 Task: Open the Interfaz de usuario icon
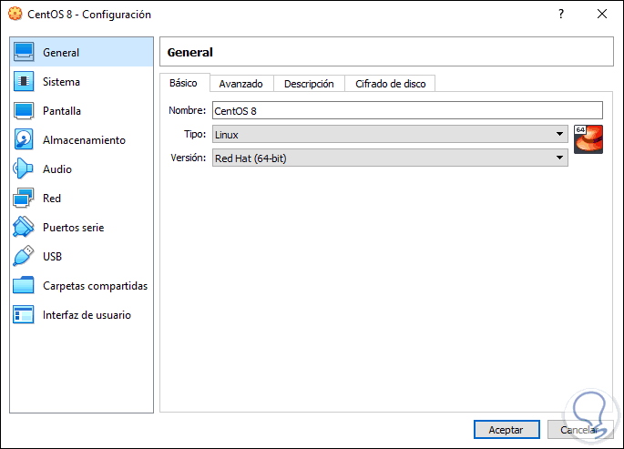click(x=23, y=314)
